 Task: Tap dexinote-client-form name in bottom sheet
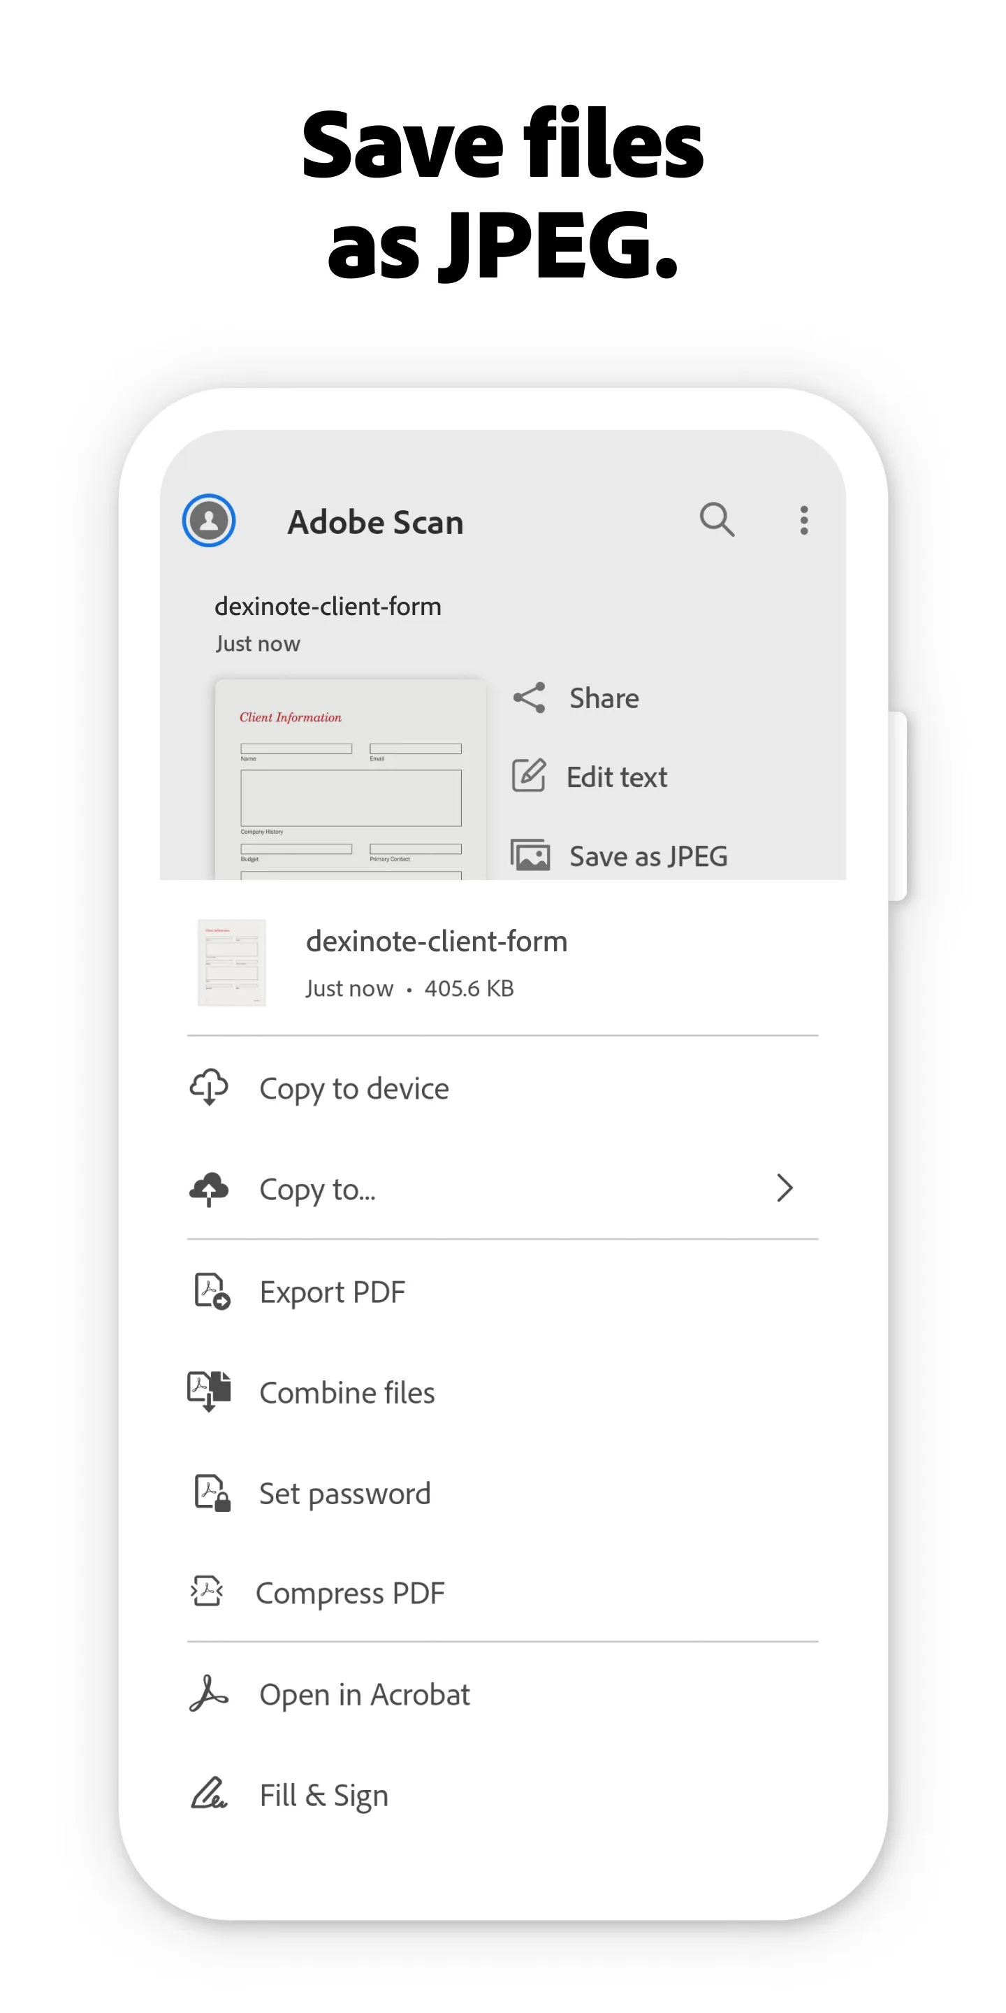point(437,941)
